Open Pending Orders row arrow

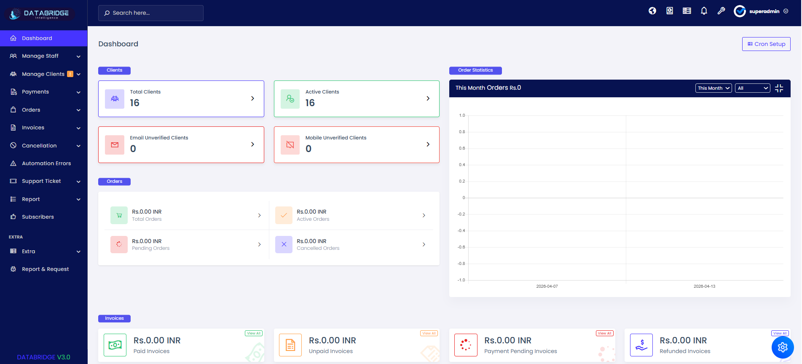(x=259, y=244)
